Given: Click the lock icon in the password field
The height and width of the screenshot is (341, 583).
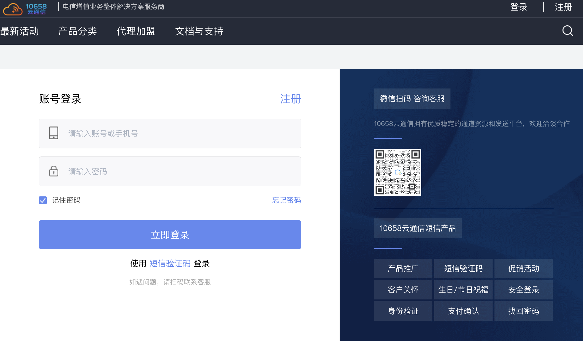Looking at the screenshot, I should pyautogui.click(x=54, y=171).
